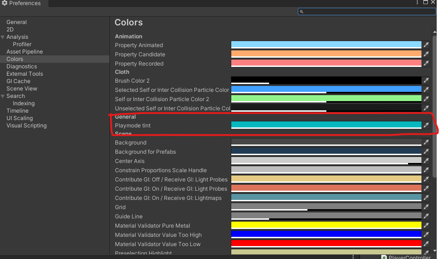Click eyedropper for Material Validator Value Too Low
The width and height of the screenshot is (439, 259).
(426, 244)
